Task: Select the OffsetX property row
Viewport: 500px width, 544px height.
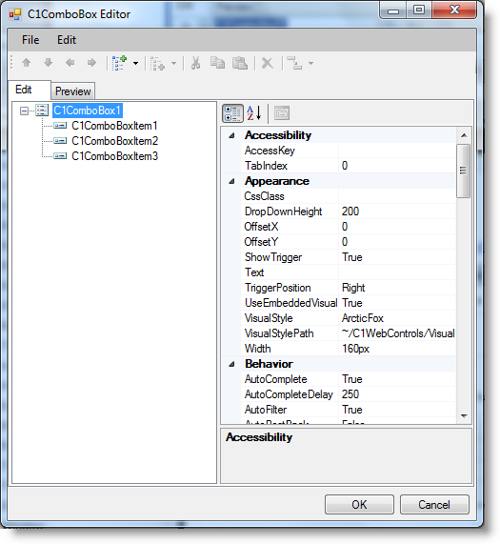Action: pos(349,227)
